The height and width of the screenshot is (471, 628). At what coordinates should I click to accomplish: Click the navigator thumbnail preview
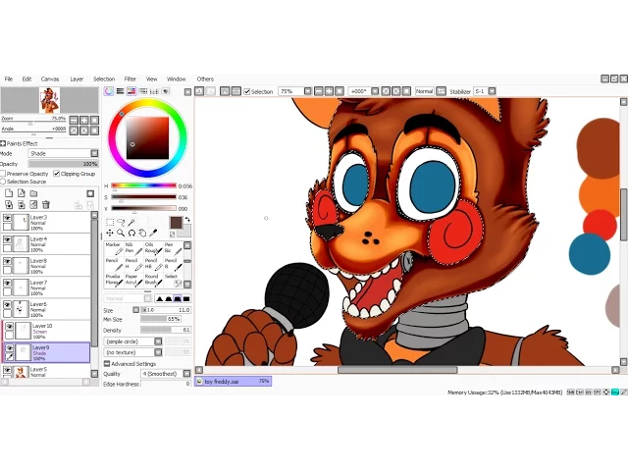(50, 100)
